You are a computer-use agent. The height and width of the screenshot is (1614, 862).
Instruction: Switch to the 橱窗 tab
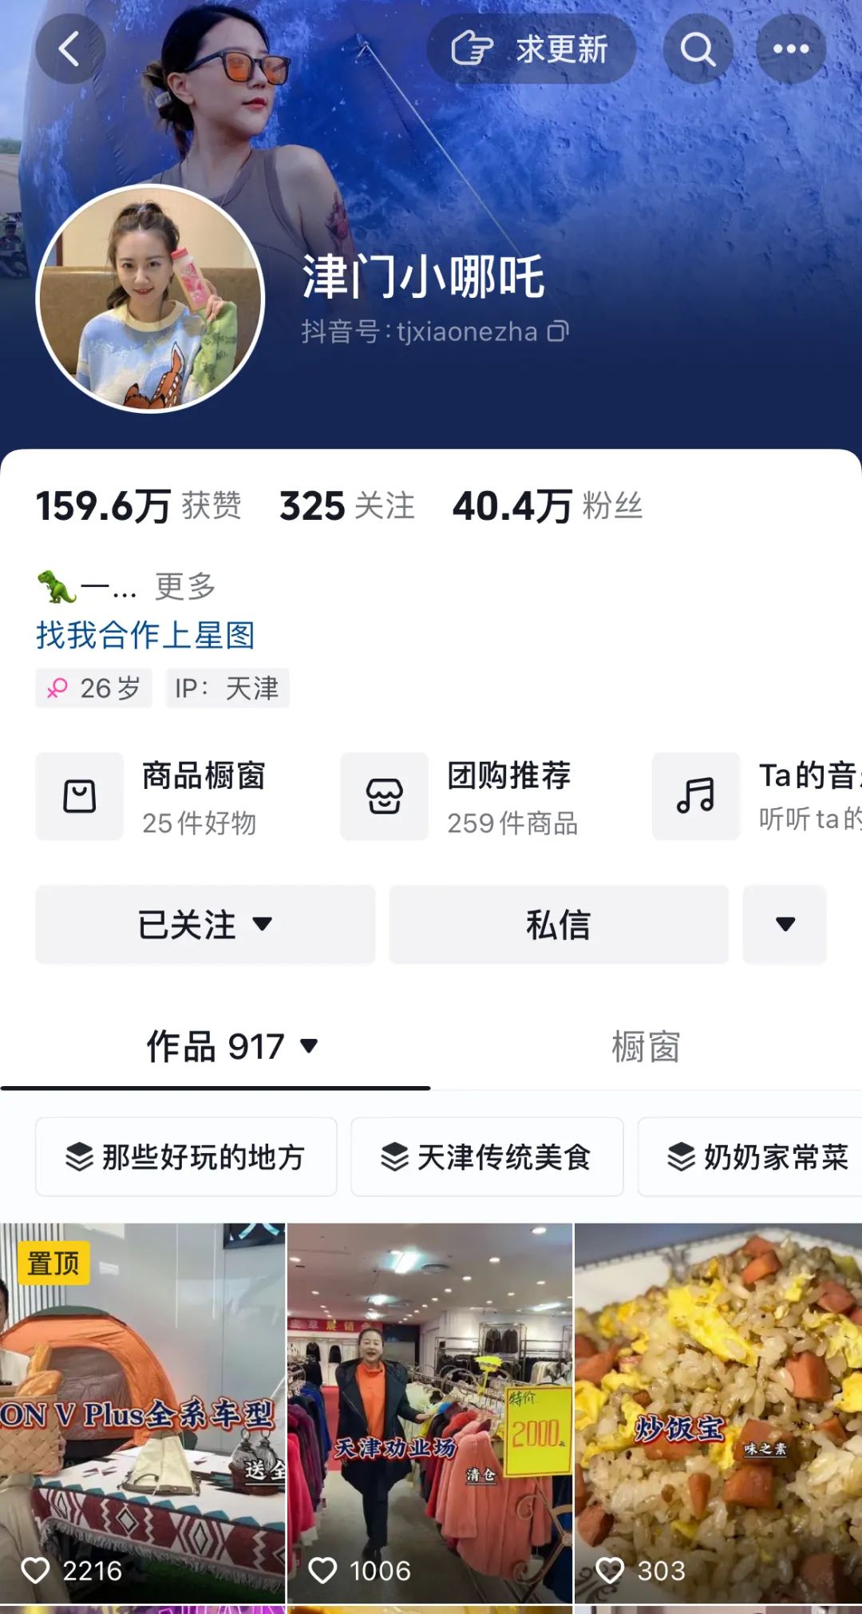(x=646, y=1046)
